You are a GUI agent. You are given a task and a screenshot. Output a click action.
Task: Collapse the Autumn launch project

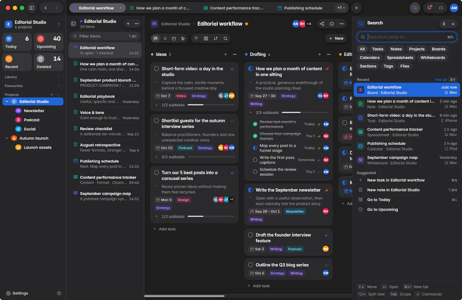pyautogui.click(x=7, y=138)
